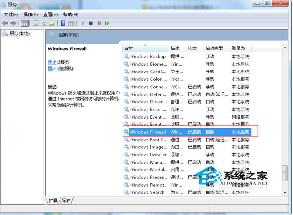Open the Help toolbar icon
Screen dimensions: 293x215
[63, 24]
